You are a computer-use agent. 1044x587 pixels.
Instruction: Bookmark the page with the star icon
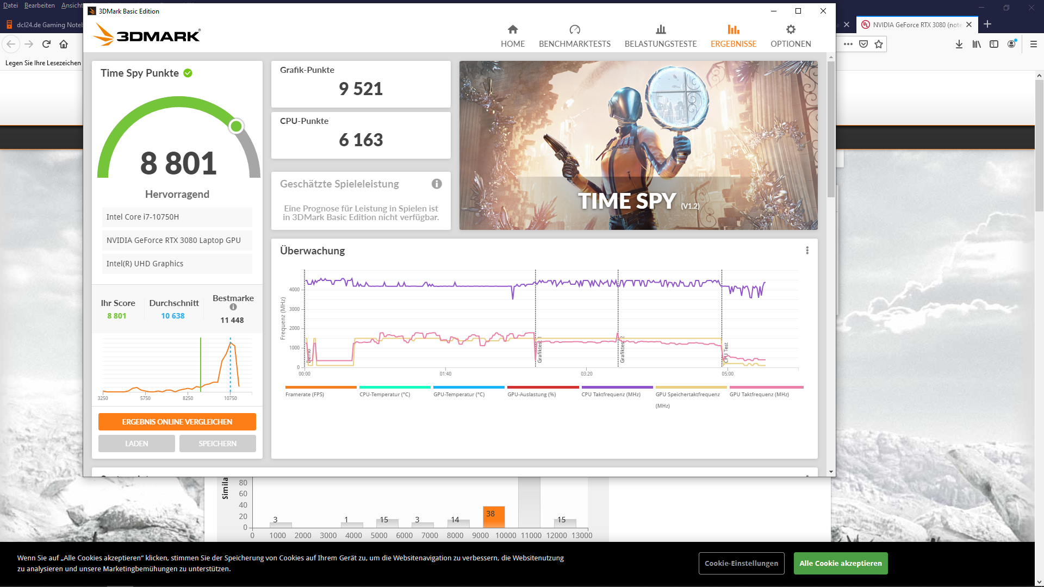(x=879, y=44)
